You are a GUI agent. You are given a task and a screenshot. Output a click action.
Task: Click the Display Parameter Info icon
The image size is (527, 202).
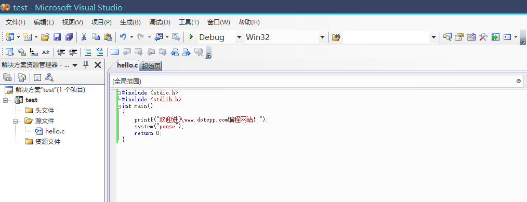(x=21, y=52)
